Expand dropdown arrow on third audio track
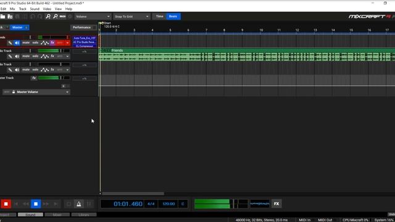 [67, 70]
